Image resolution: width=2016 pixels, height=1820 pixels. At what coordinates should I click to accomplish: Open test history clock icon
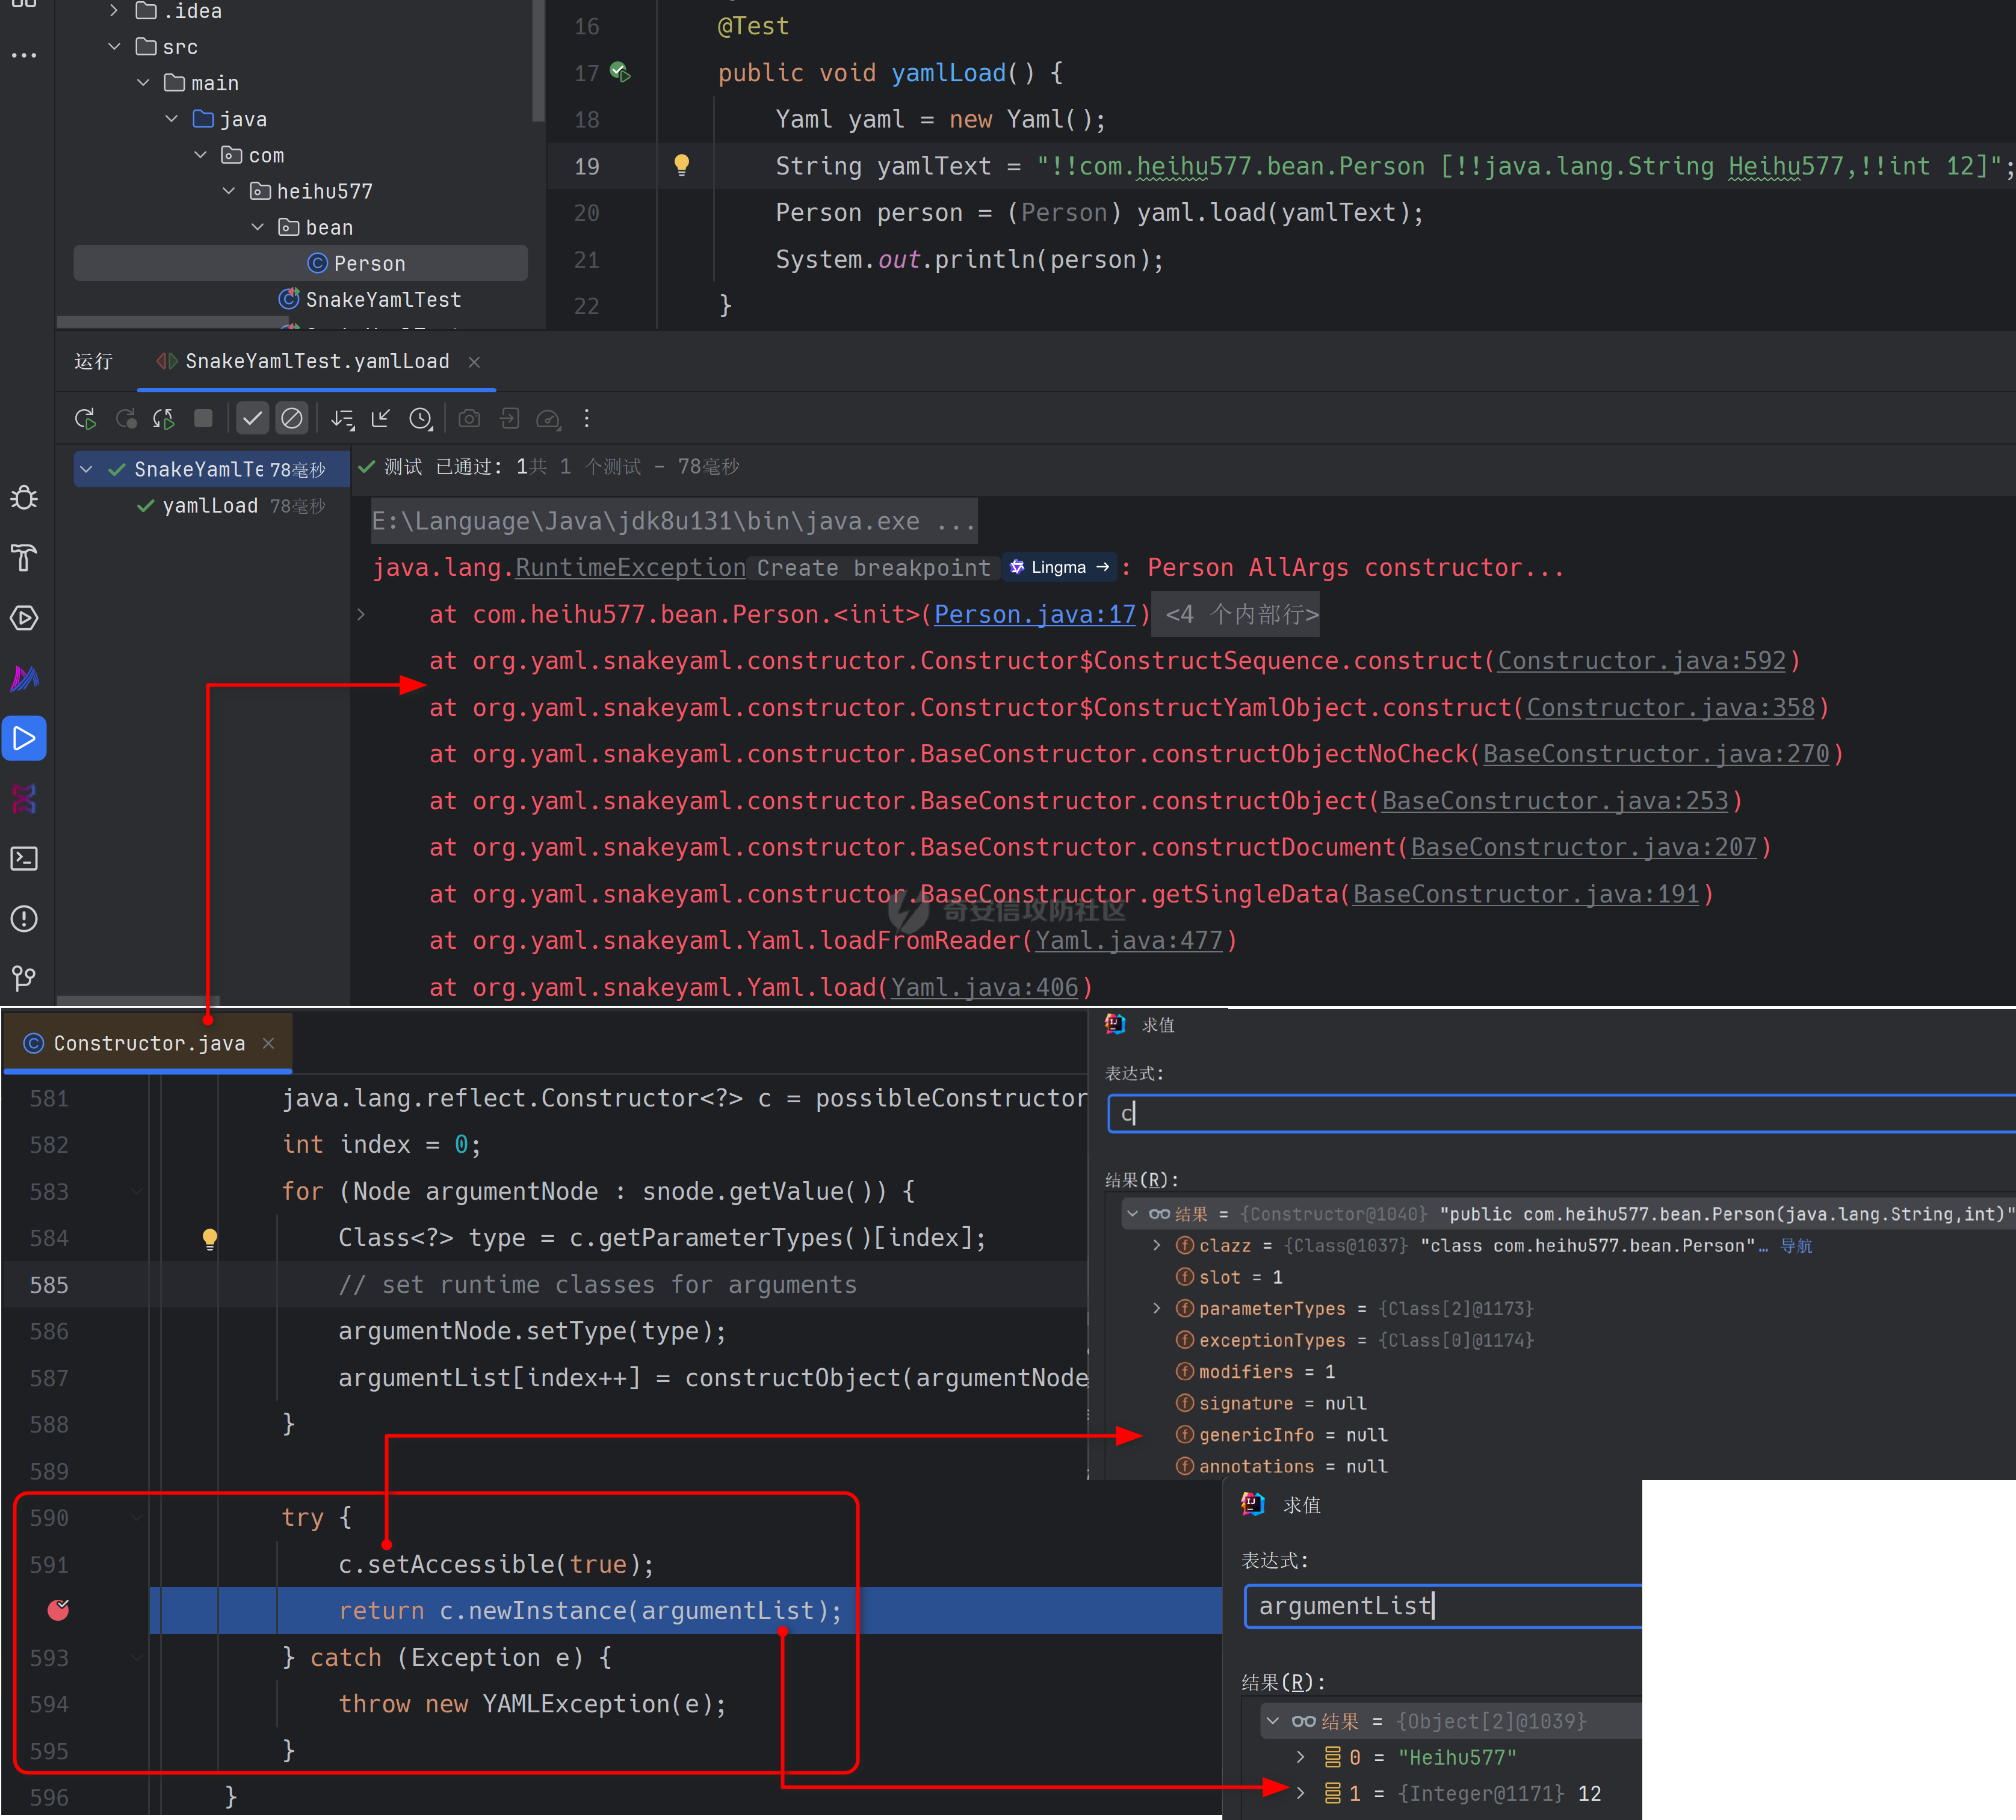[x=421, y=419]
